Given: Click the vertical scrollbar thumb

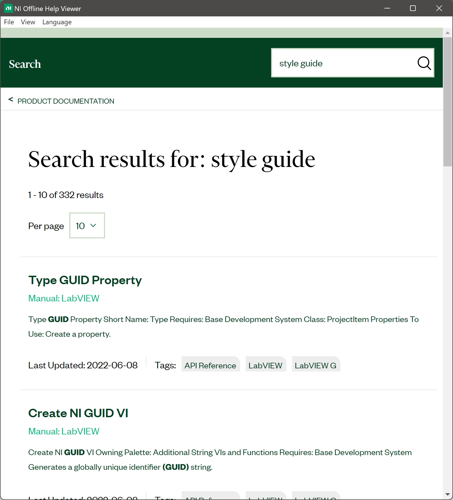Looking at the screenshot, I should (448, 102).
